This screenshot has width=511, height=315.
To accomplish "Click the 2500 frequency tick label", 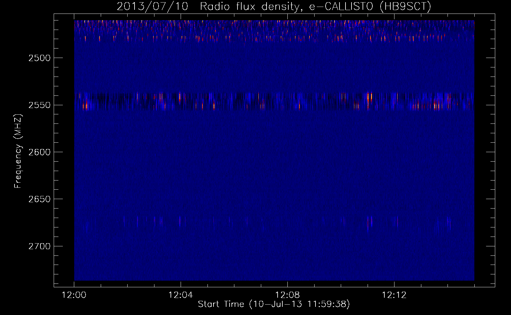I will [39, 58].
